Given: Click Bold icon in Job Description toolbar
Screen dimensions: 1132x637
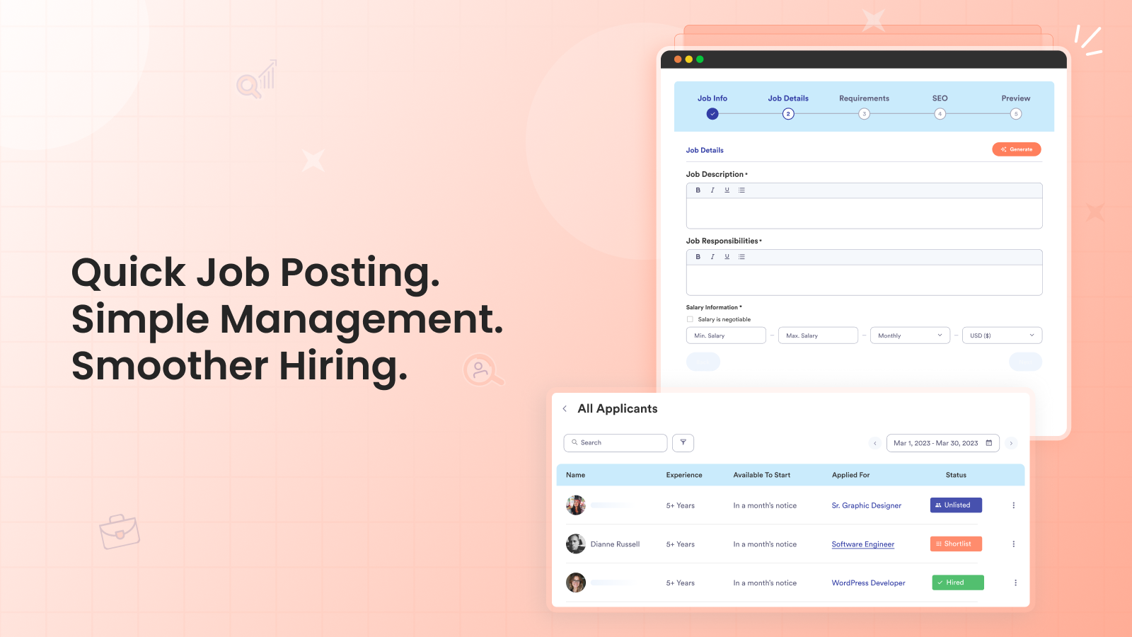Looking at the screenshot, I should 698,190.
